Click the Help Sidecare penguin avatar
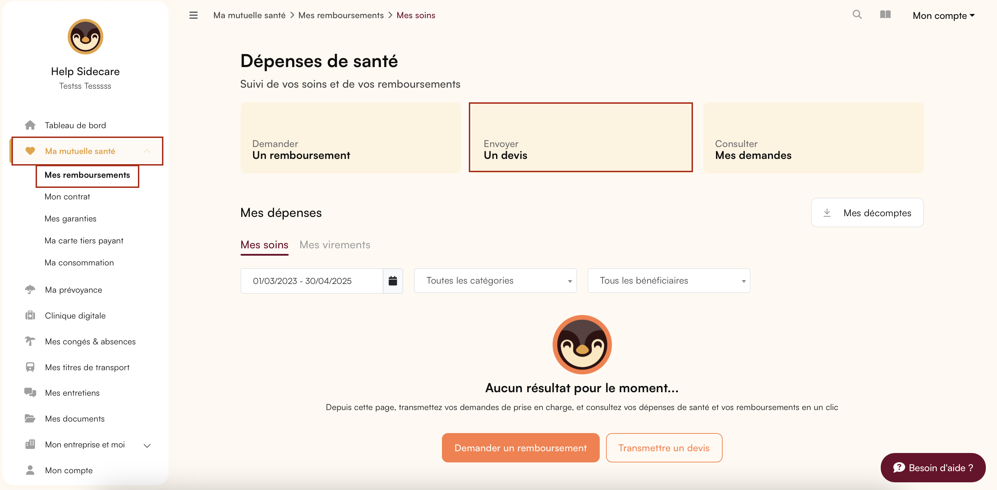The image size is (997, 490). (85, 37)
